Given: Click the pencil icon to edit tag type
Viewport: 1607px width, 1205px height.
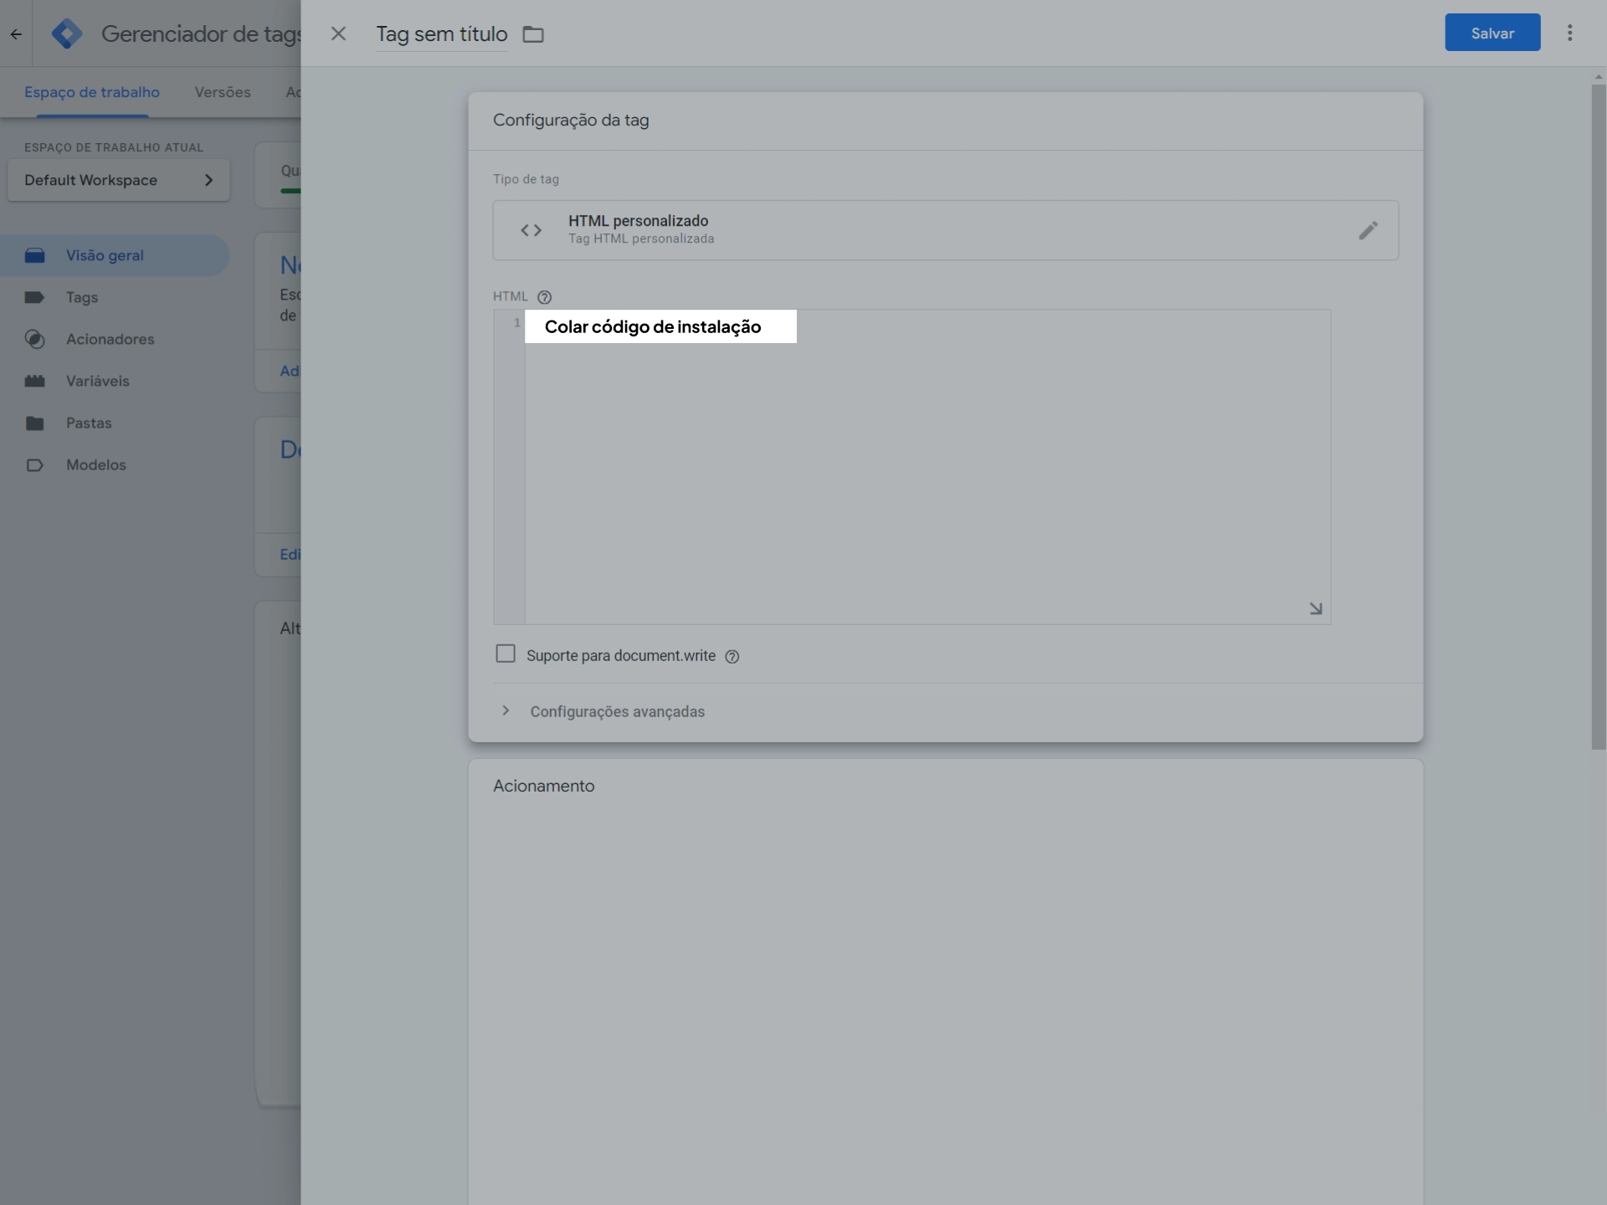Looking at the screenshot, I should (1368, 230).
